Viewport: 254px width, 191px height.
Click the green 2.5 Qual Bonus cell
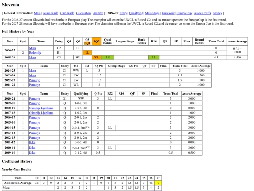tap(108, 58)
